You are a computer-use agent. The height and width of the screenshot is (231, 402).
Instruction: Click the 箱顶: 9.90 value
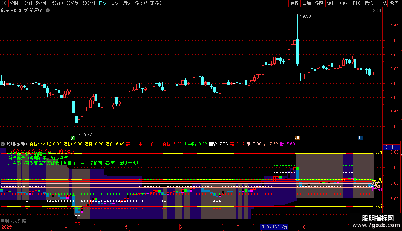(x=73, y=144)
